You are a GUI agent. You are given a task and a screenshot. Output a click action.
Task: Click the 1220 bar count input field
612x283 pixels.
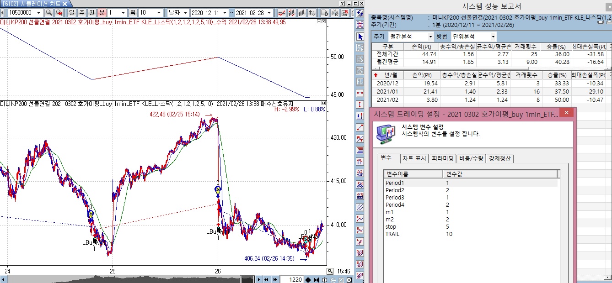291,280
